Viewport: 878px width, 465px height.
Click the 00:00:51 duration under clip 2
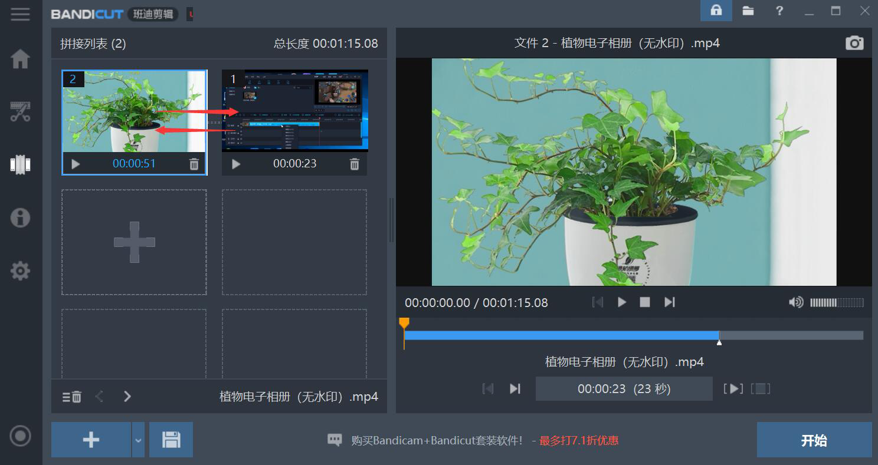pyautogui.click(x=134, y=164)
